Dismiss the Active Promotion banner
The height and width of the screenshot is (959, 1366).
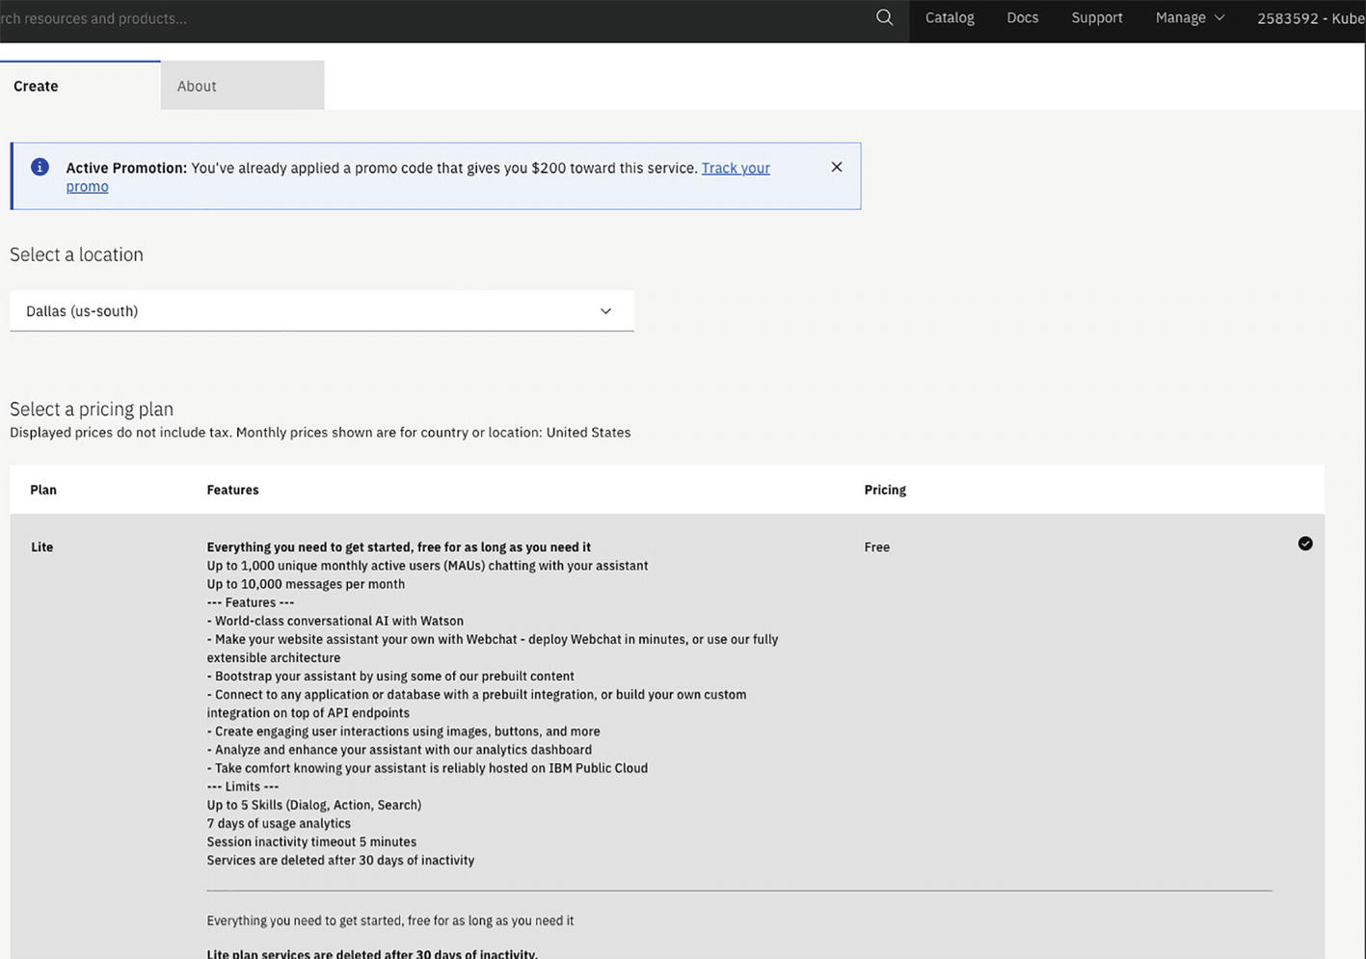pos(836,167)
